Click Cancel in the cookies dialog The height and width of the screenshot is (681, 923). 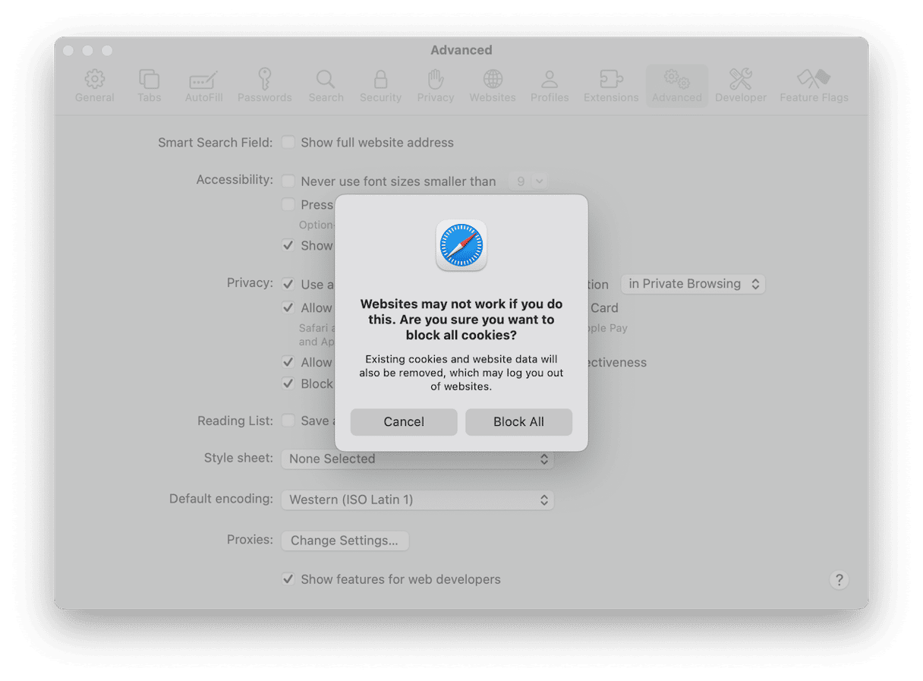point(404,422)
